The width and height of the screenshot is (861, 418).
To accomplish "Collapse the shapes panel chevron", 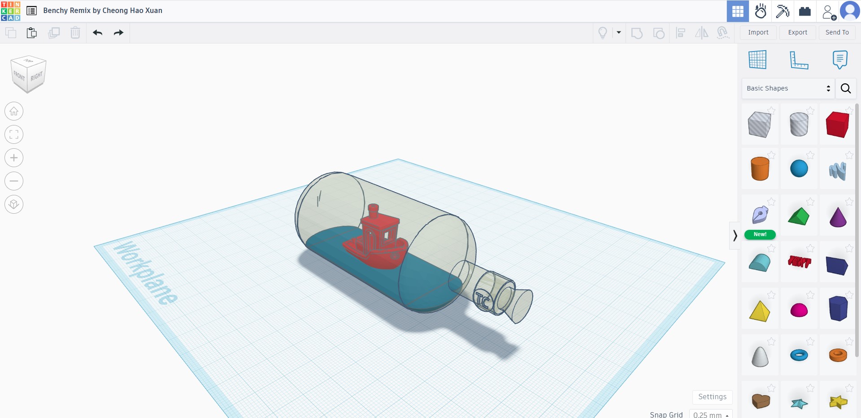I will (735, 235).
